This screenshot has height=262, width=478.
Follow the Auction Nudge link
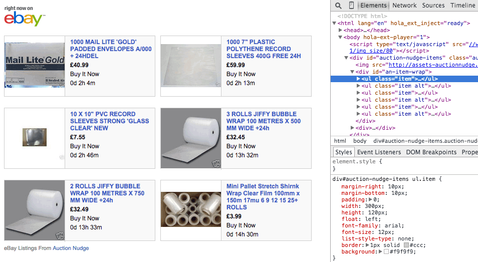tap(71, 248)
